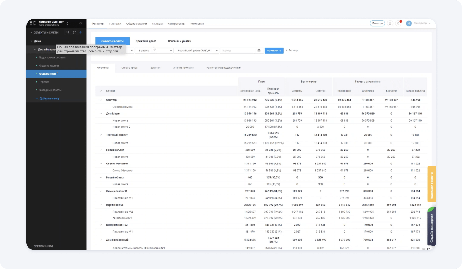The height and width of the screenshot is (269, 462).
Task: Open the 'В работе' status dropdown
Action: pos(154,51)
